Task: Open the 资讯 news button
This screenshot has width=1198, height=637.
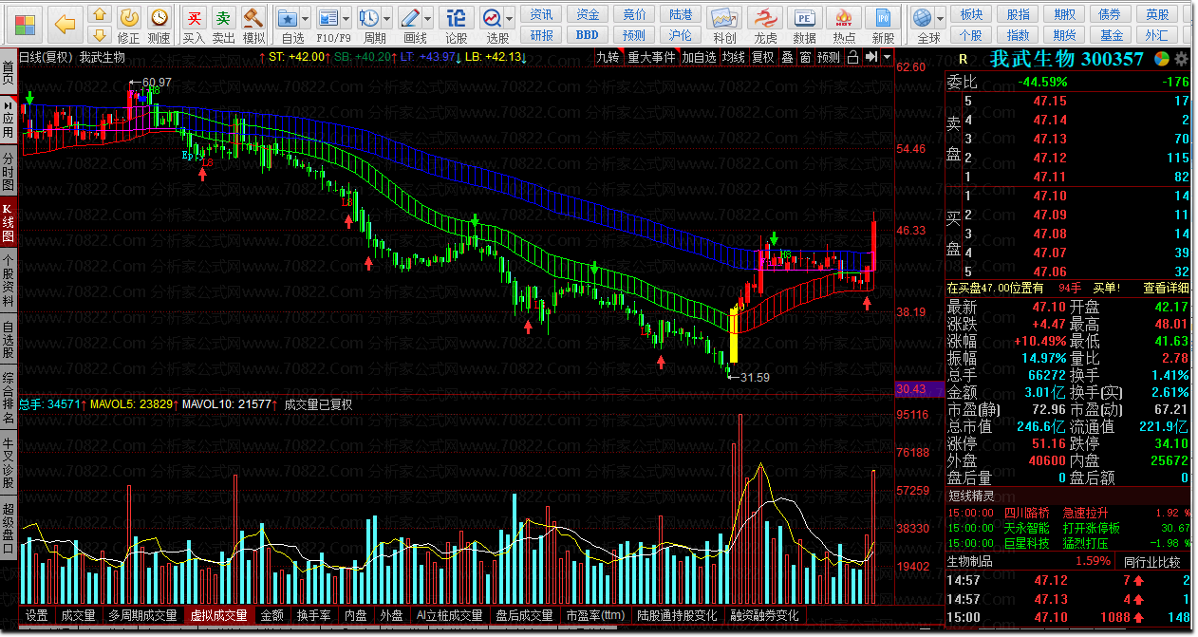Action: [x=541, y=14]
